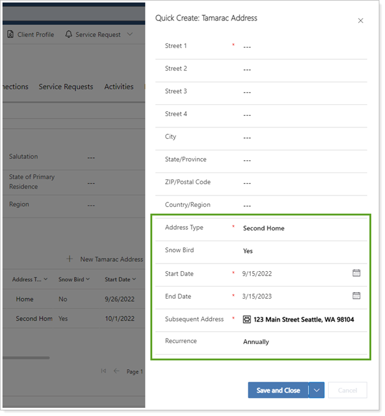The image size is (385, 416).
Task: Click the Street 1 input field
Action: click(x=300, y=47)
